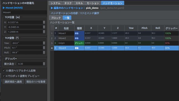
Task: Click the X column header
Action: click(91, 28)
